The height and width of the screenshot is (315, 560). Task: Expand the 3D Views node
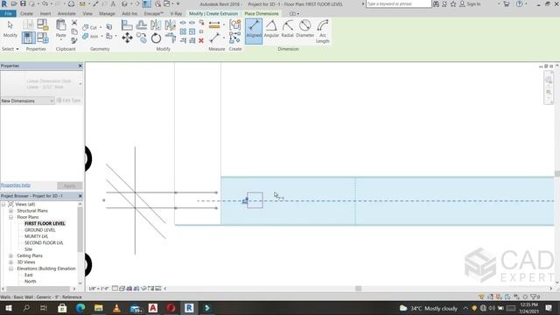pos(10,262)
